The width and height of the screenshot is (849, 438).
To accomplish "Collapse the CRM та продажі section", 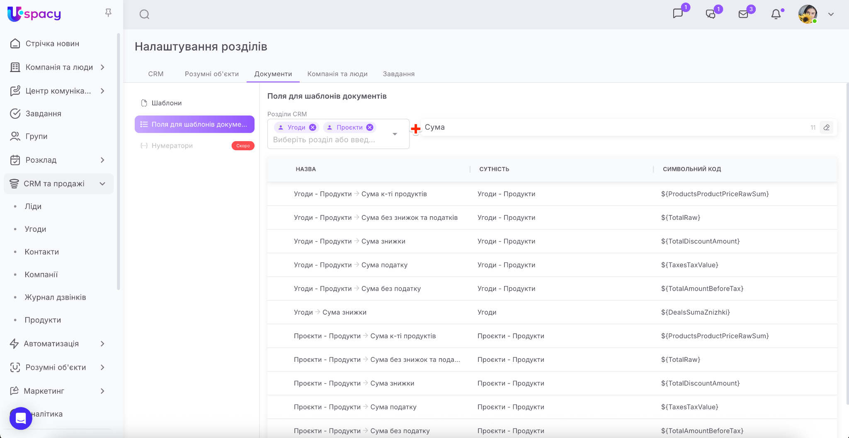I will coord(102,184).
